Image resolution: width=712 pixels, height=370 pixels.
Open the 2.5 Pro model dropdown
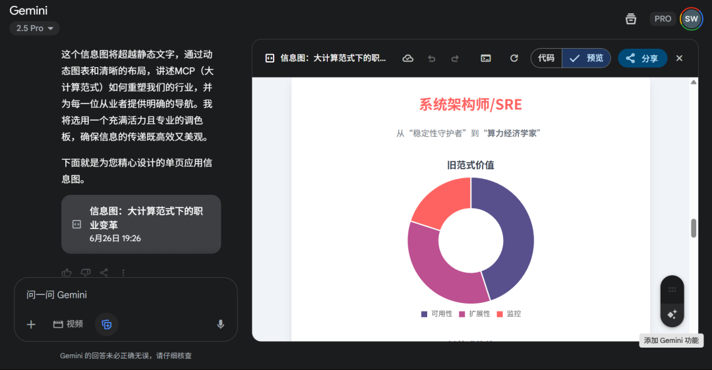tap(34, 28)
